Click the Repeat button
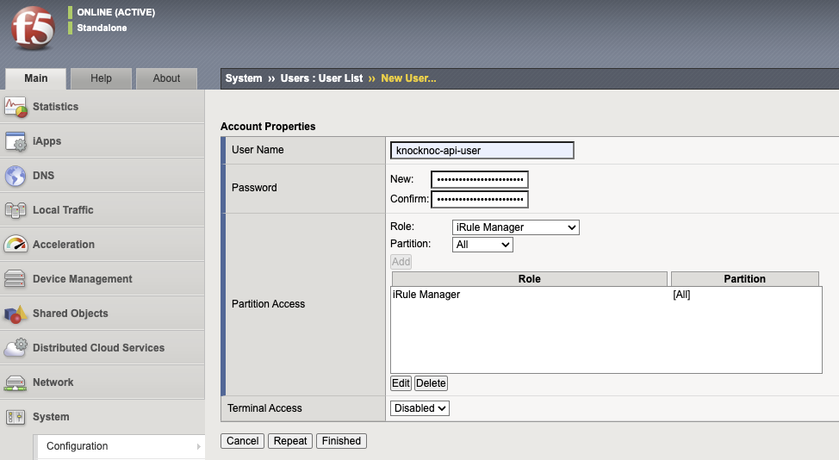Image resolution: width=839 pixels, height=460 pixels. tap(290, 441)
